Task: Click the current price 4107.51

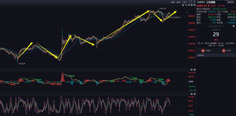Action: tap(202, 6)
